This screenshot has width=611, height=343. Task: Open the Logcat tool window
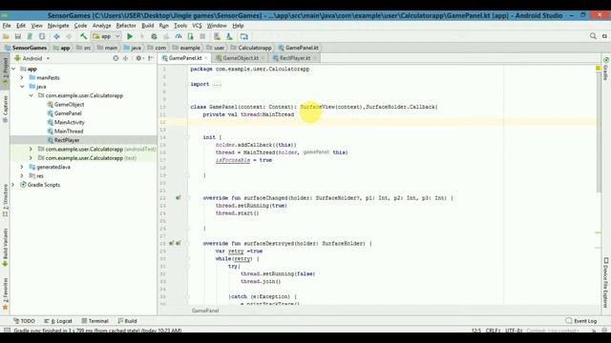click(x=58, y=321)
